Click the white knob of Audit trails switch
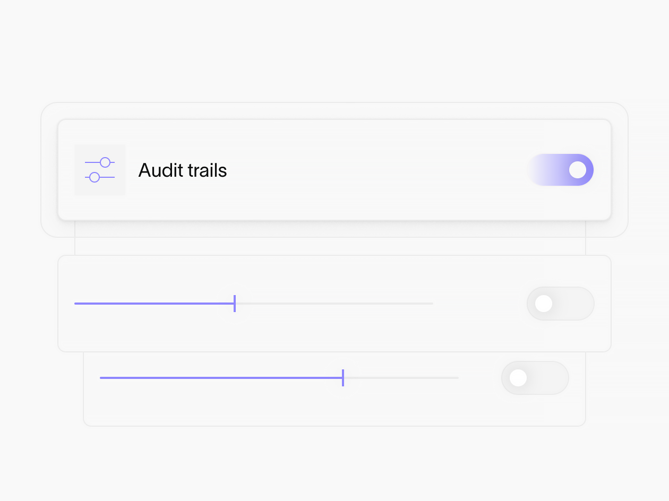Image resolution: width=669 pixels, height=501 pixels. [x=578, y=170]
